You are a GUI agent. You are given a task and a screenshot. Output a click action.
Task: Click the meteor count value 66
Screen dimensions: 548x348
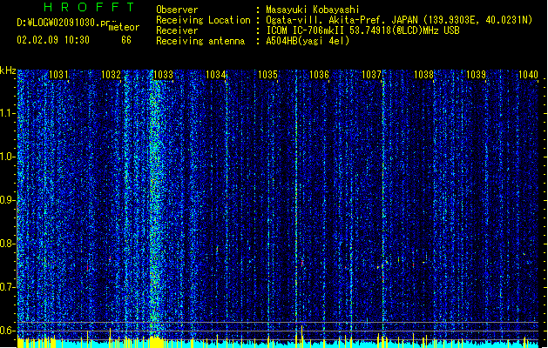click(x=126, y=40)
